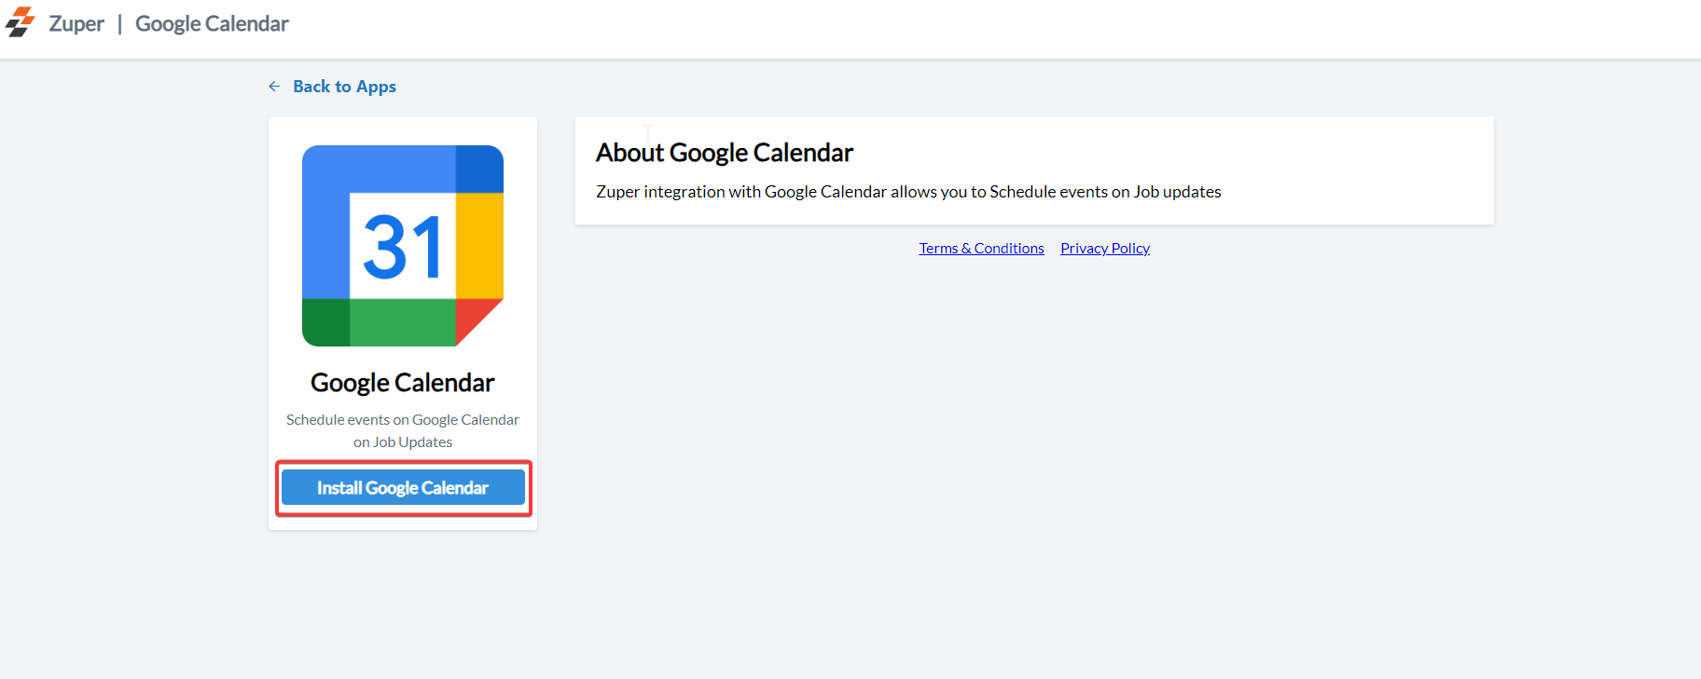Open the Terms & Conditions link

pyautogui.click(x=981, y=249)
